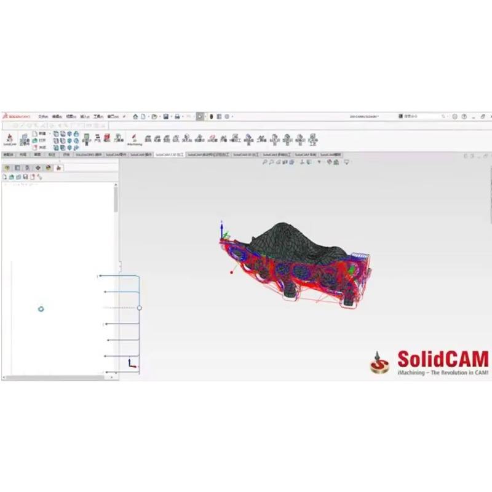Click the iMachining ribbon button
The height and width of the screenshot is (492, 492).
tap(134, 140)
